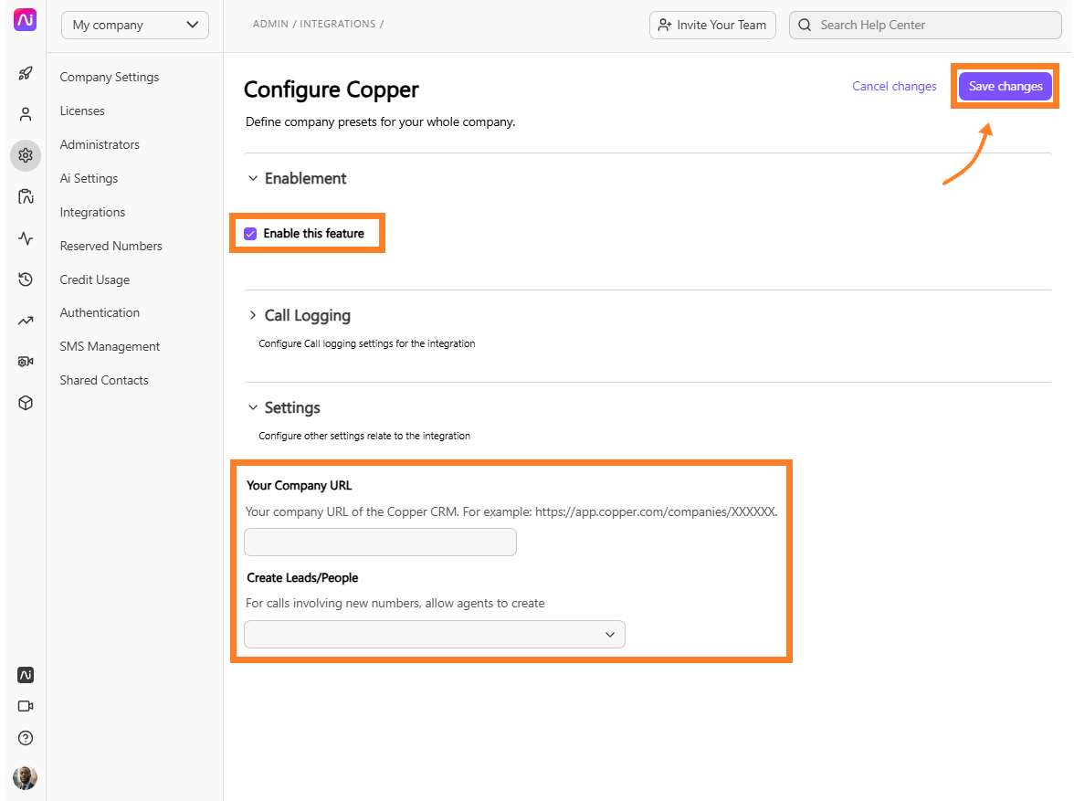
Task: Click the app logo at top left
Action: tap(26, 20)
